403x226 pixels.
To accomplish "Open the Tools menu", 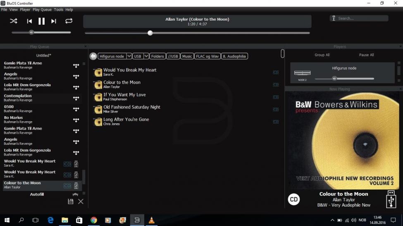I will (x=58, y=9).
